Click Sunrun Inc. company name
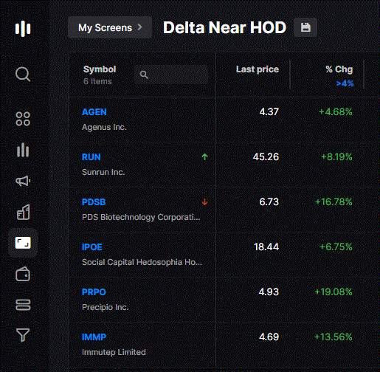 click(103, 172)
